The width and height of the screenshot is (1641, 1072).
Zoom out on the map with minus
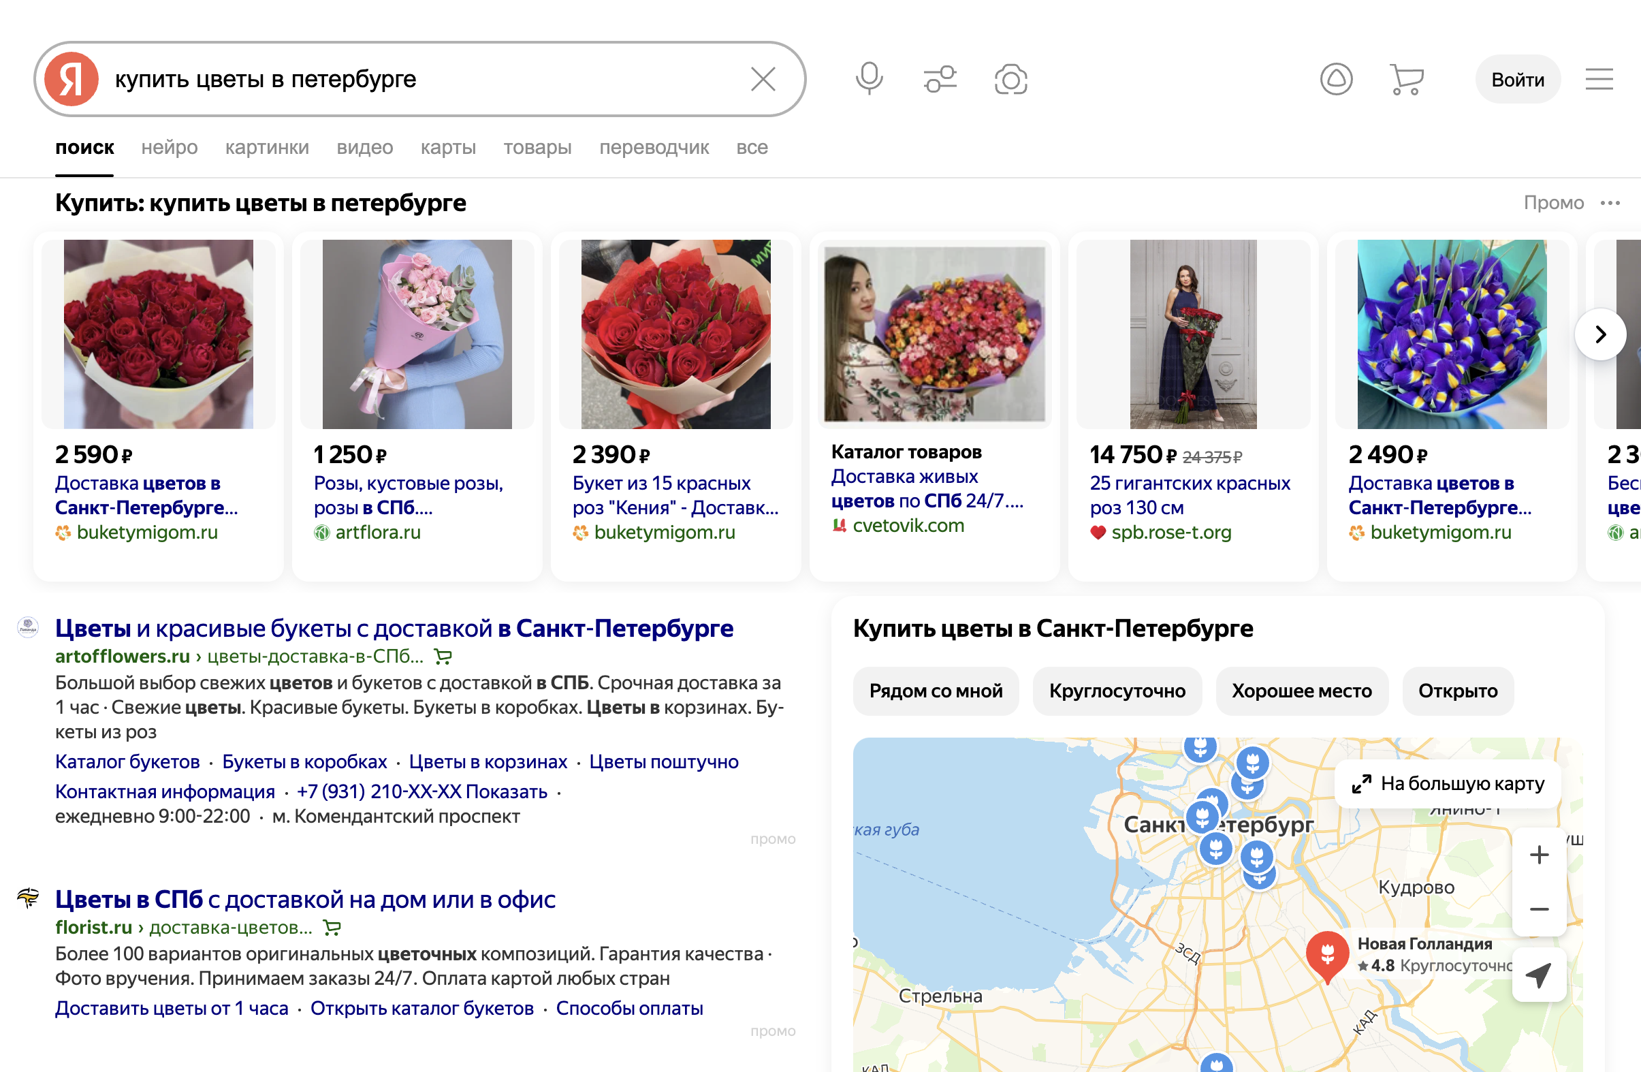(x=1539, y=909)
